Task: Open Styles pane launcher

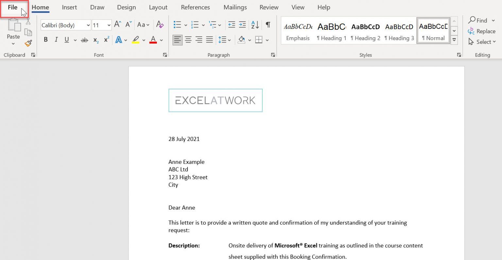Action: pyautogui.click(x=459, y=55)
